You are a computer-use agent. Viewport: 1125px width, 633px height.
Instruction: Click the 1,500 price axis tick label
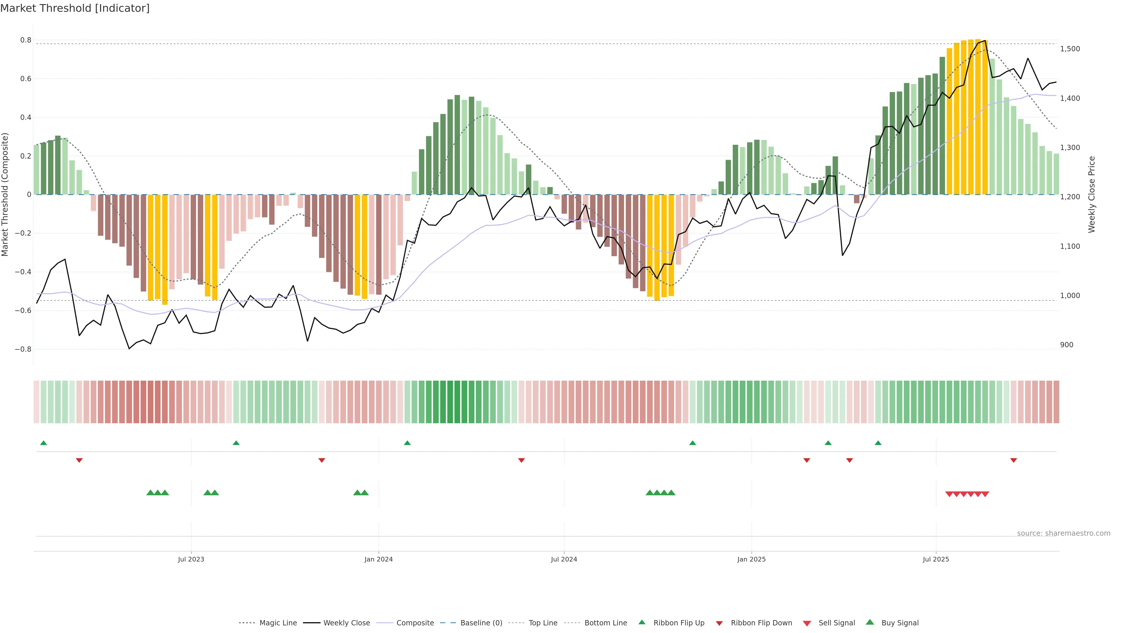pos(1070,49)
